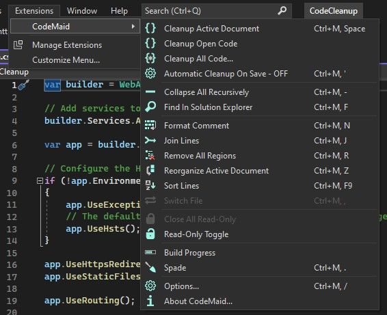Click the search magnifier icon in search box
This screenshot has height=315, width=387.
[282, 11]
